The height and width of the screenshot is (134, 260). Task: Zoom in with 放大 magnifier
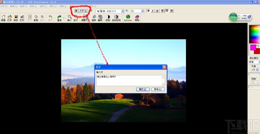(x=76, y=18)
